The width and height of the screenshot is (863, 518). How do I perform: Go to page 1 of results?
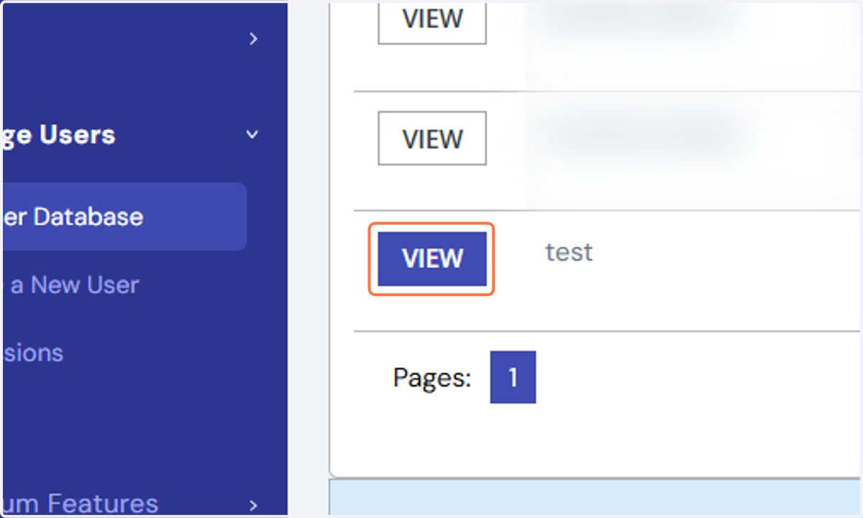(x=513, y=377)
